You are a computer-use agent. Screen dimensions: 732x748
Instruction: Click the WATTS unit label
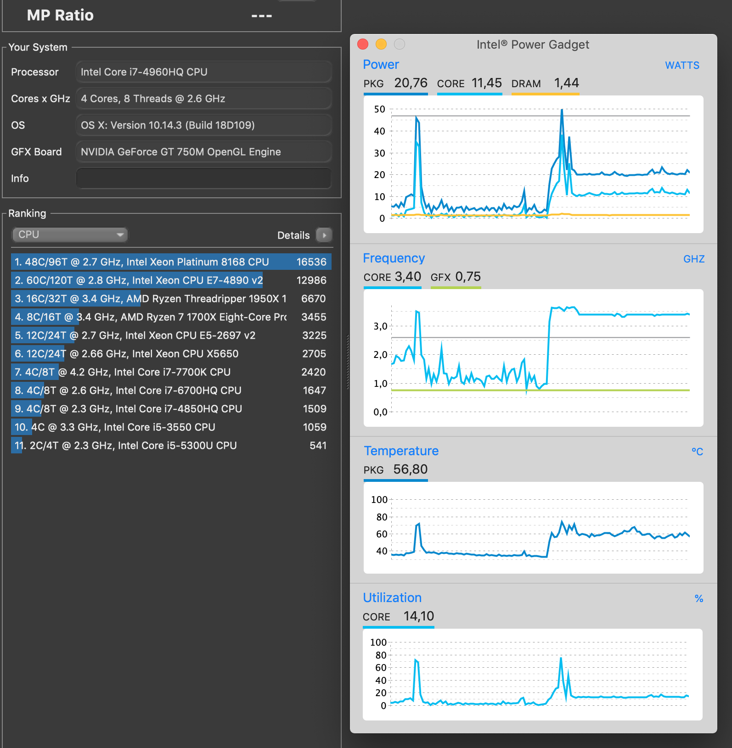click(x=682, y=65)
